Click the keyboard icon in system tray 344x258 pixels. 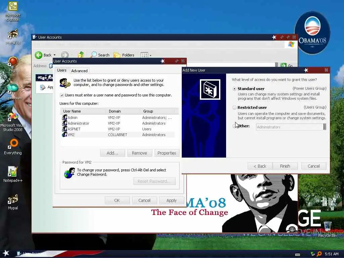pyautogui.click(x=298, y=255)
